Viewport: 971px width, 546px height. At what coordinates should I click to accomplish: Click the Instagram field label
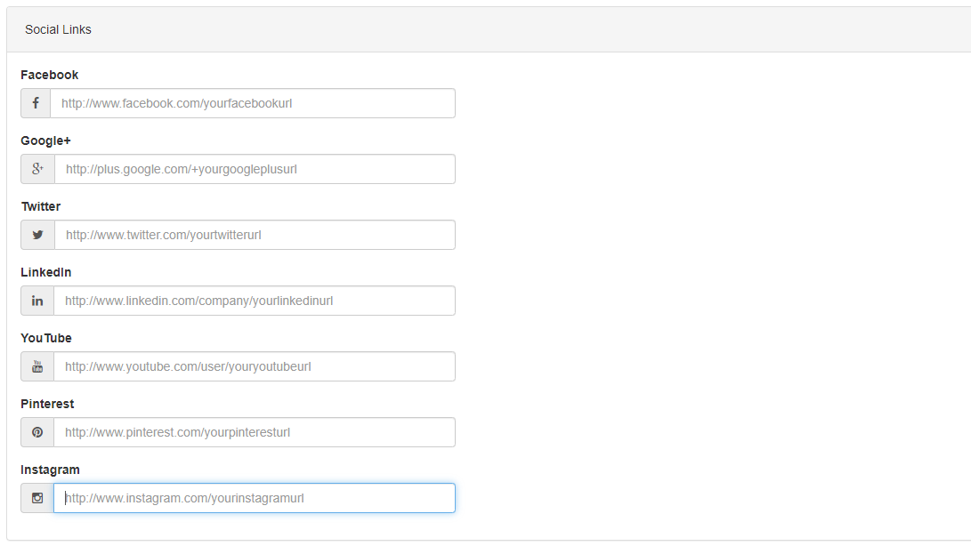[x=50, y=470]
